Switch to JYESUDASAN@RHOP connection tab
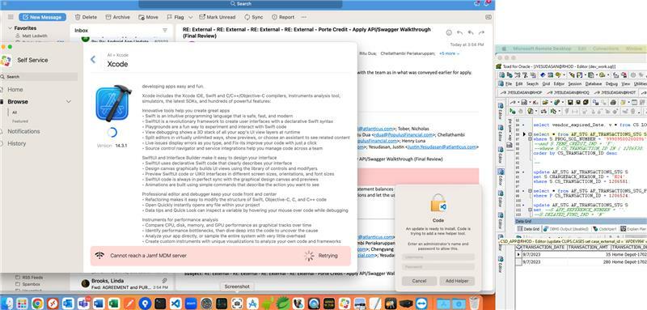The height and width of the screenshot is (310, 647). (522, 92)
